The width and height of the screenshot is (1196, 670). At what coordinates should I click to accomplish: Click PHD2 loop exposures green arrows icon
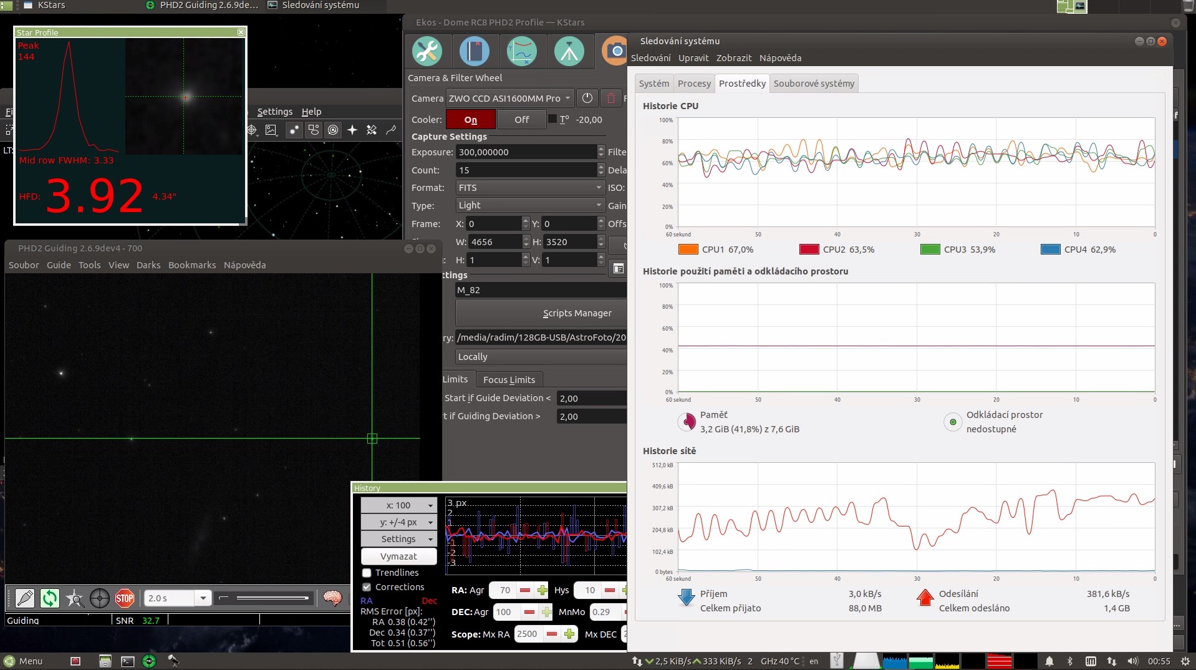click(50, 598)
